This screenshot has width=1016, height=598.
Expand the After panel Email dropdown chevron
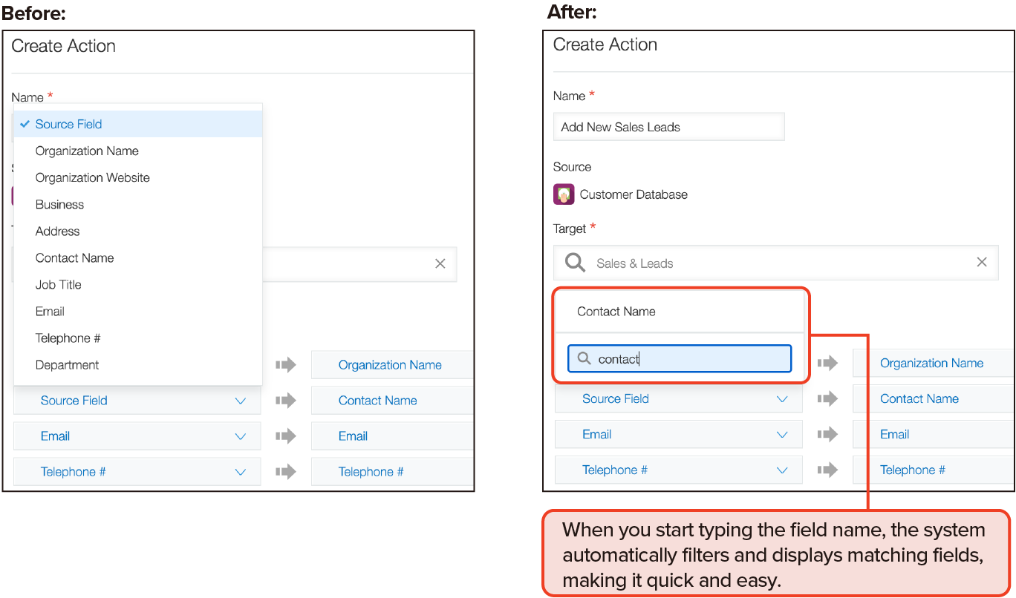click(x=781, y=434)
